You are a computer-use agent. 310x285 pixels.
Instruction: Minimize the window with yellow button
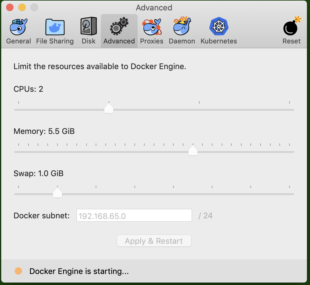click(22, 8)
